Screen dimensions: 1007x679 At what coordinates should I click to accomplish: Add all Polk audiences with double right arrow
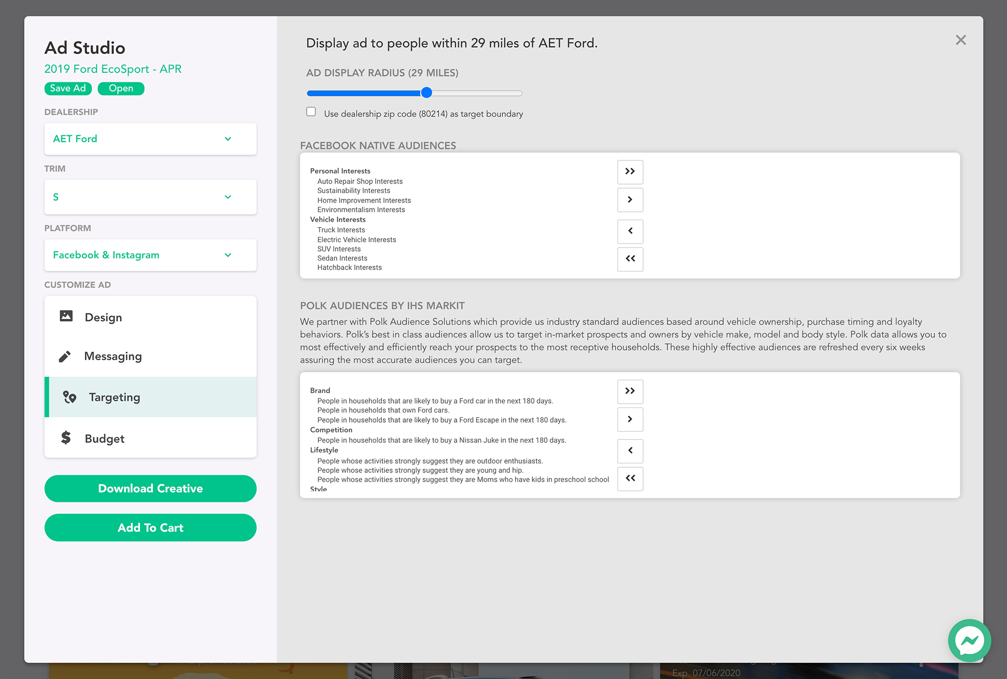(630, 391)
